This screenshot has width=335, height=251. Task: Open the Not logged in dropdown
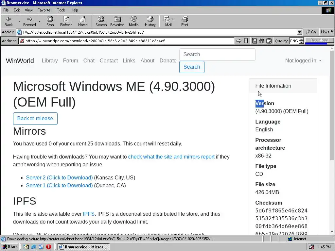pos(303,60)
